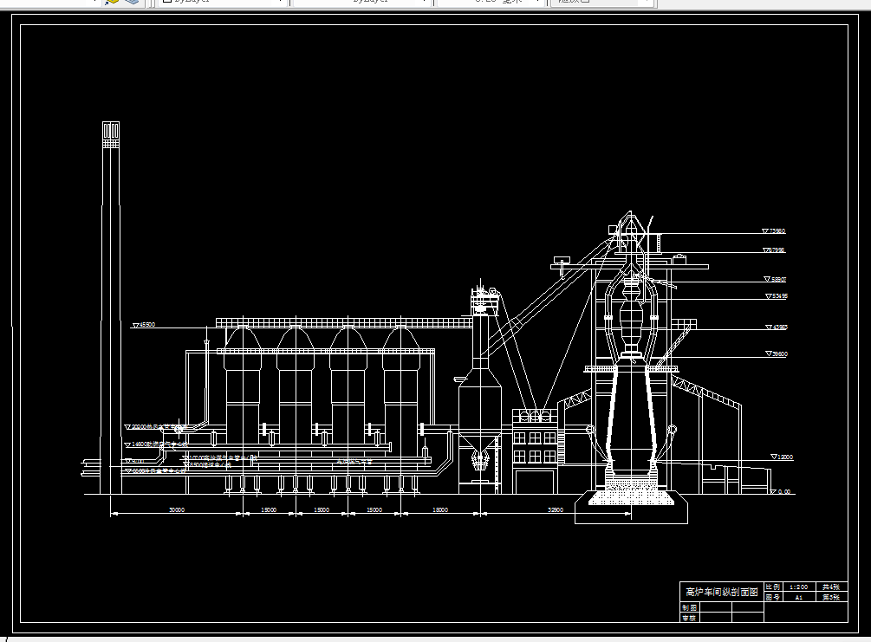This screenshot has width=871, height=642.
Task: Click the 图号 label in title block
Action: coord(773,598)
